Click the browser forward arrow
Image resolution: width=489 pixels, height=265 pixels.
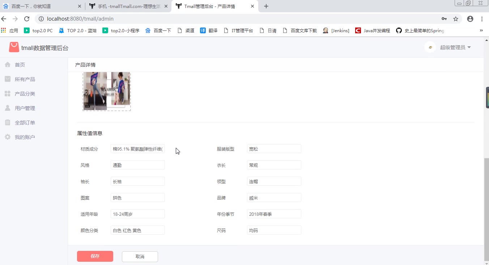(x=15, y=19)
